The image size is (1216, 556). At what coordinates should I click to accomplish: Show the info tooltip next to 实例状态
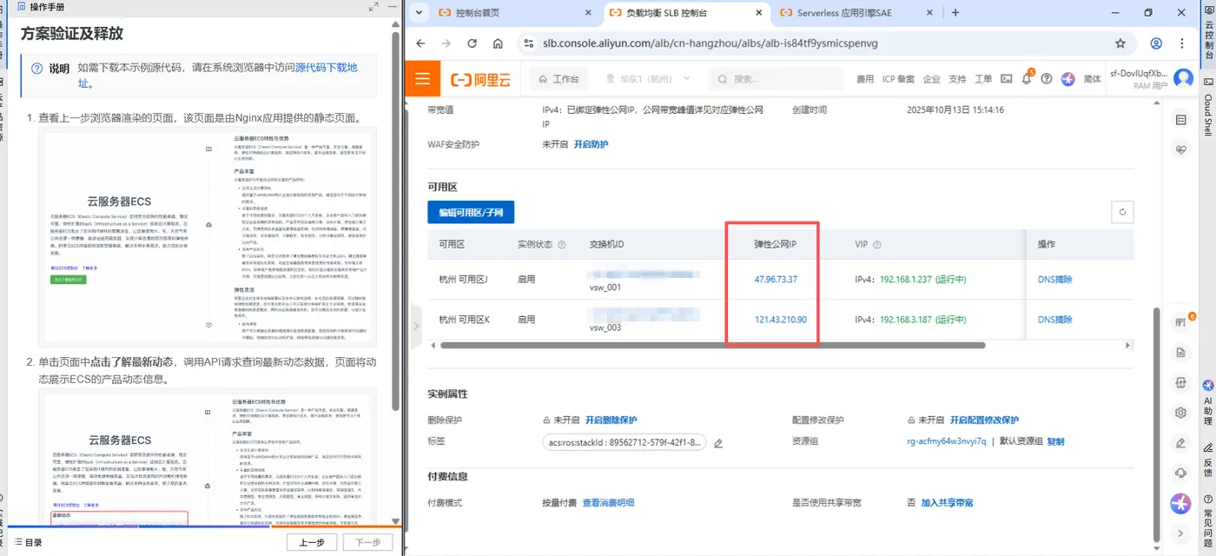pos(562,245)
